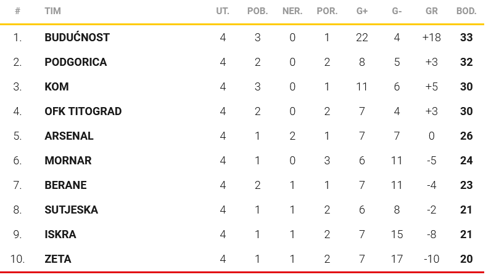
Task: Sort by the BOD. column header
Action: (x=466, y=11)
